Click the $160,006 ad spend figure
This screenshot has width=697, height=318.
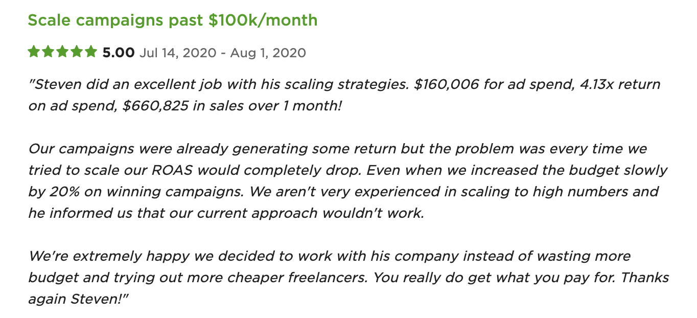[446, 84]
